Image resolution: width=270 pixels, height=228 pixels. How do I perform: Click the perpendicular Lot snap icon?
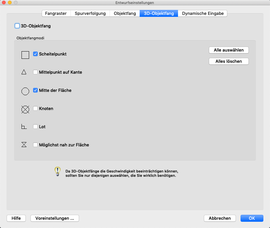coord(24,127)
